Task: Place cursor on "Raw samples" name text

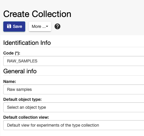Action: [x=19, y=89]
